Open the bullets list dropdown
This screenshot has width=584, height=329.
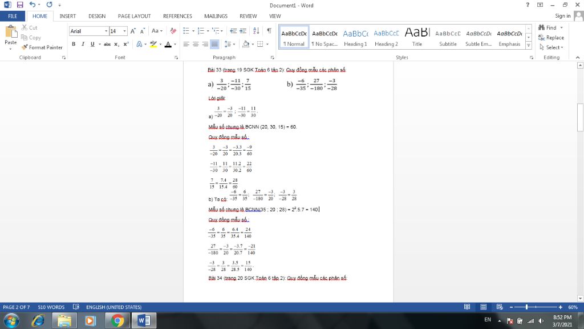point(193,31)
